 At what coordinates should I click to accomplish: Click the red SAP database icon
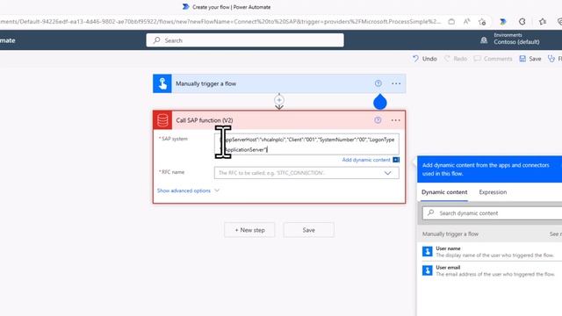coord(162,120)
